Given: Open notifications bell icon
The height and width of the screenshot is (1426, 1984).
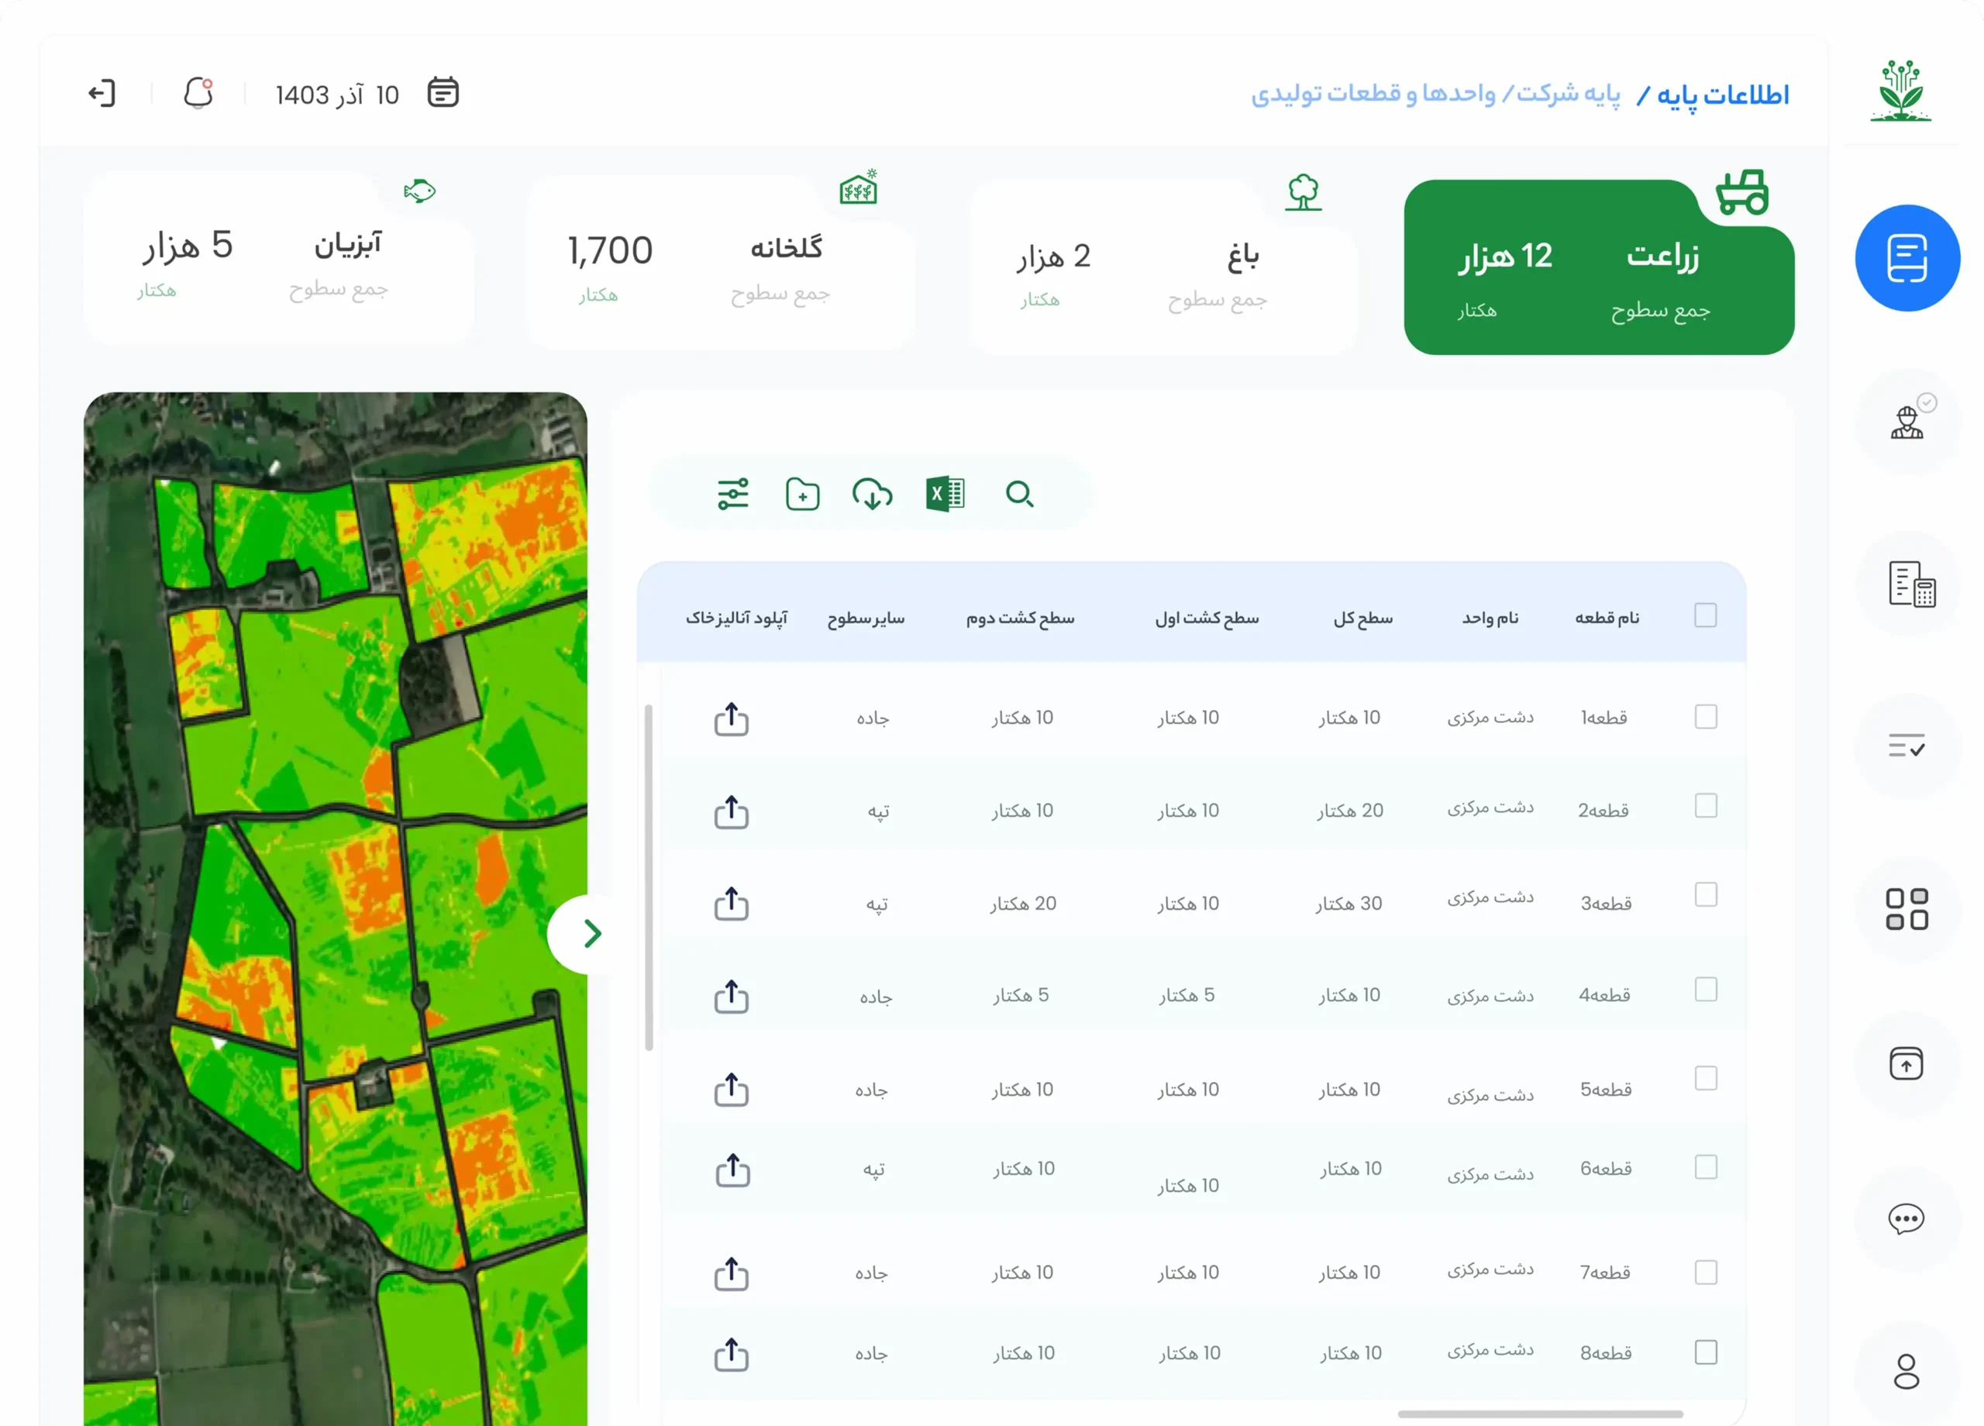Looking at the screenshot, I should click(x=198, y=93).
